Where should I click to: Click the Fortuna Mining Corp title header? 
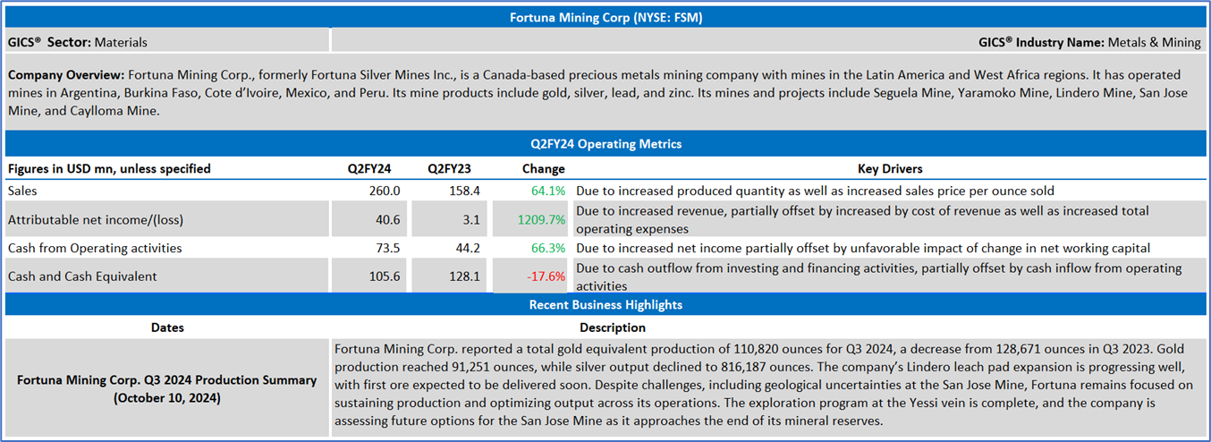coord(605,17)
